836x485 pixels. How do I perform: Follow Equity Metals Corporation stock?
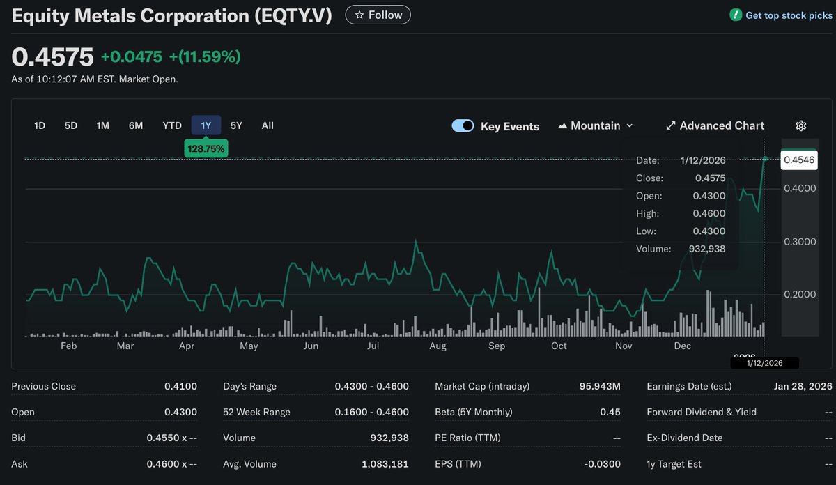378,15
